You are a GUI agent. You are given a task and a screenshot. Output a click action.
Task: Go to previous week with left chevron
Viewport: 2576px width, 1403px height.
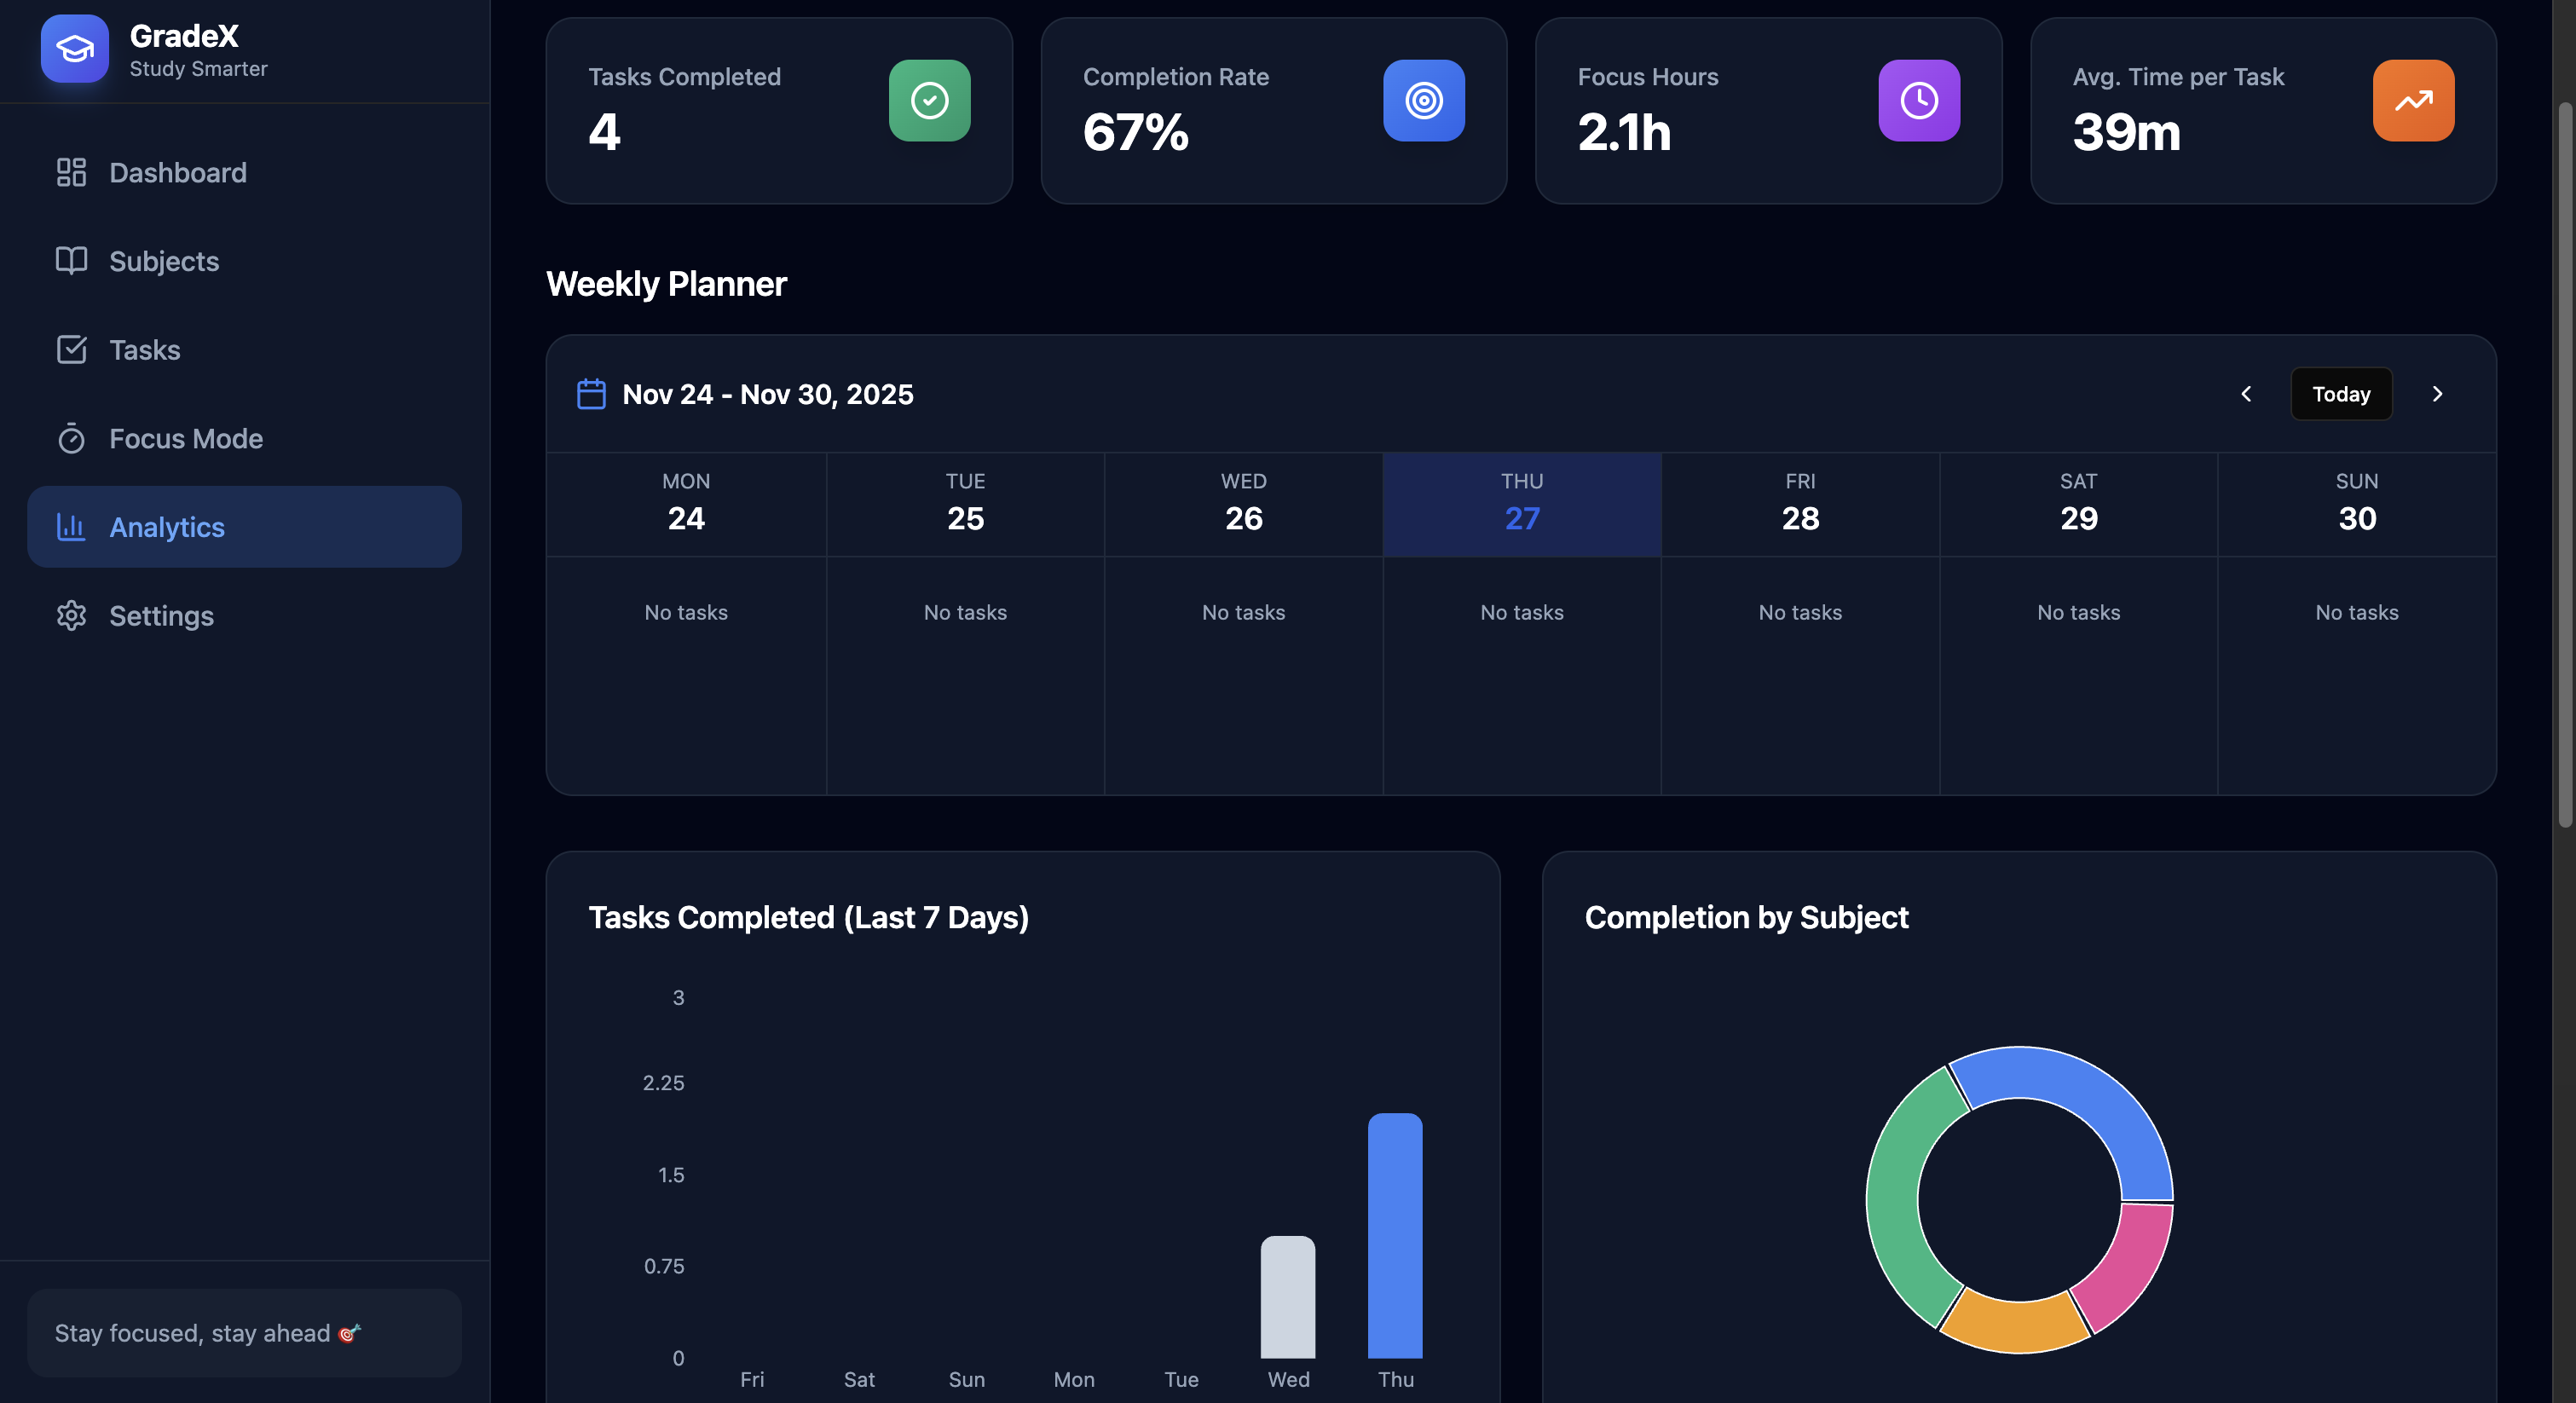[2246, 394]
